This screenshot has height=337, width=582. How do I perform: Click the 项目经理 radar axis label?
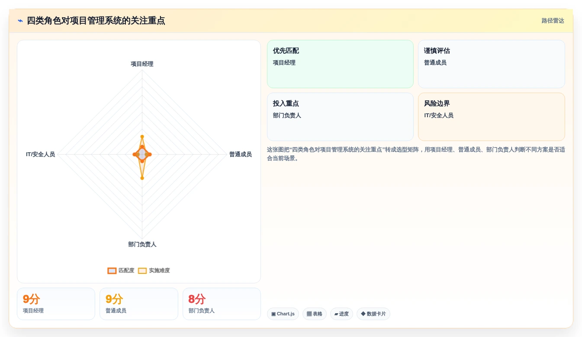142,64
